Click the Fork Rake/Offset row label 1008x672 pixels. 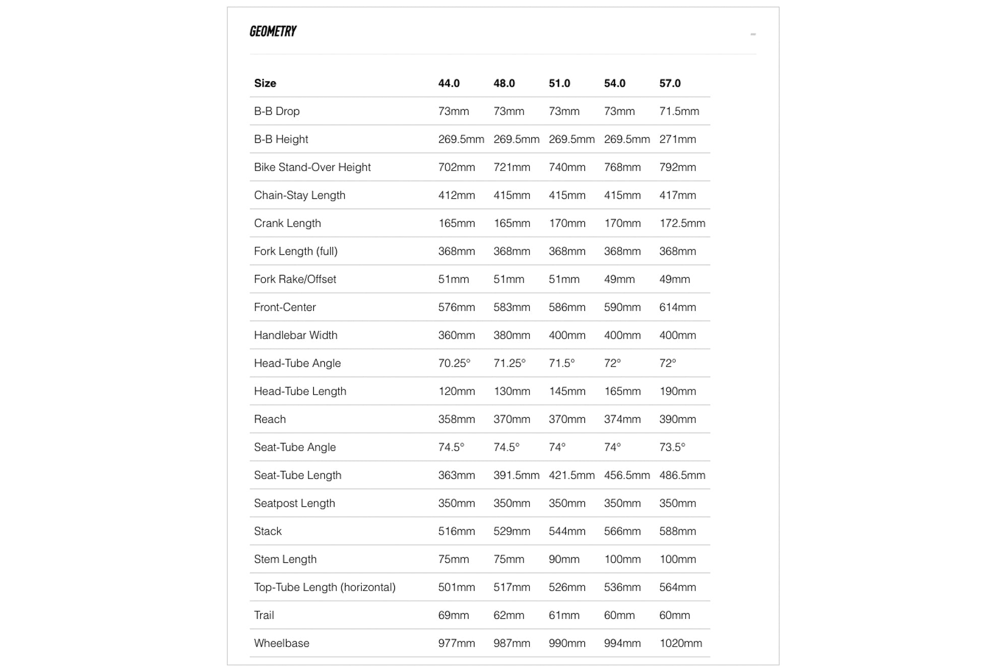coord(295,279)
